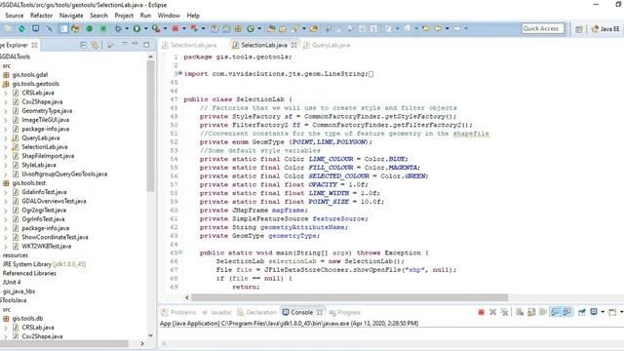This screenshot has width=624, height=351.
Task: Select the gis.tools.test package
Action: [28, 183]
